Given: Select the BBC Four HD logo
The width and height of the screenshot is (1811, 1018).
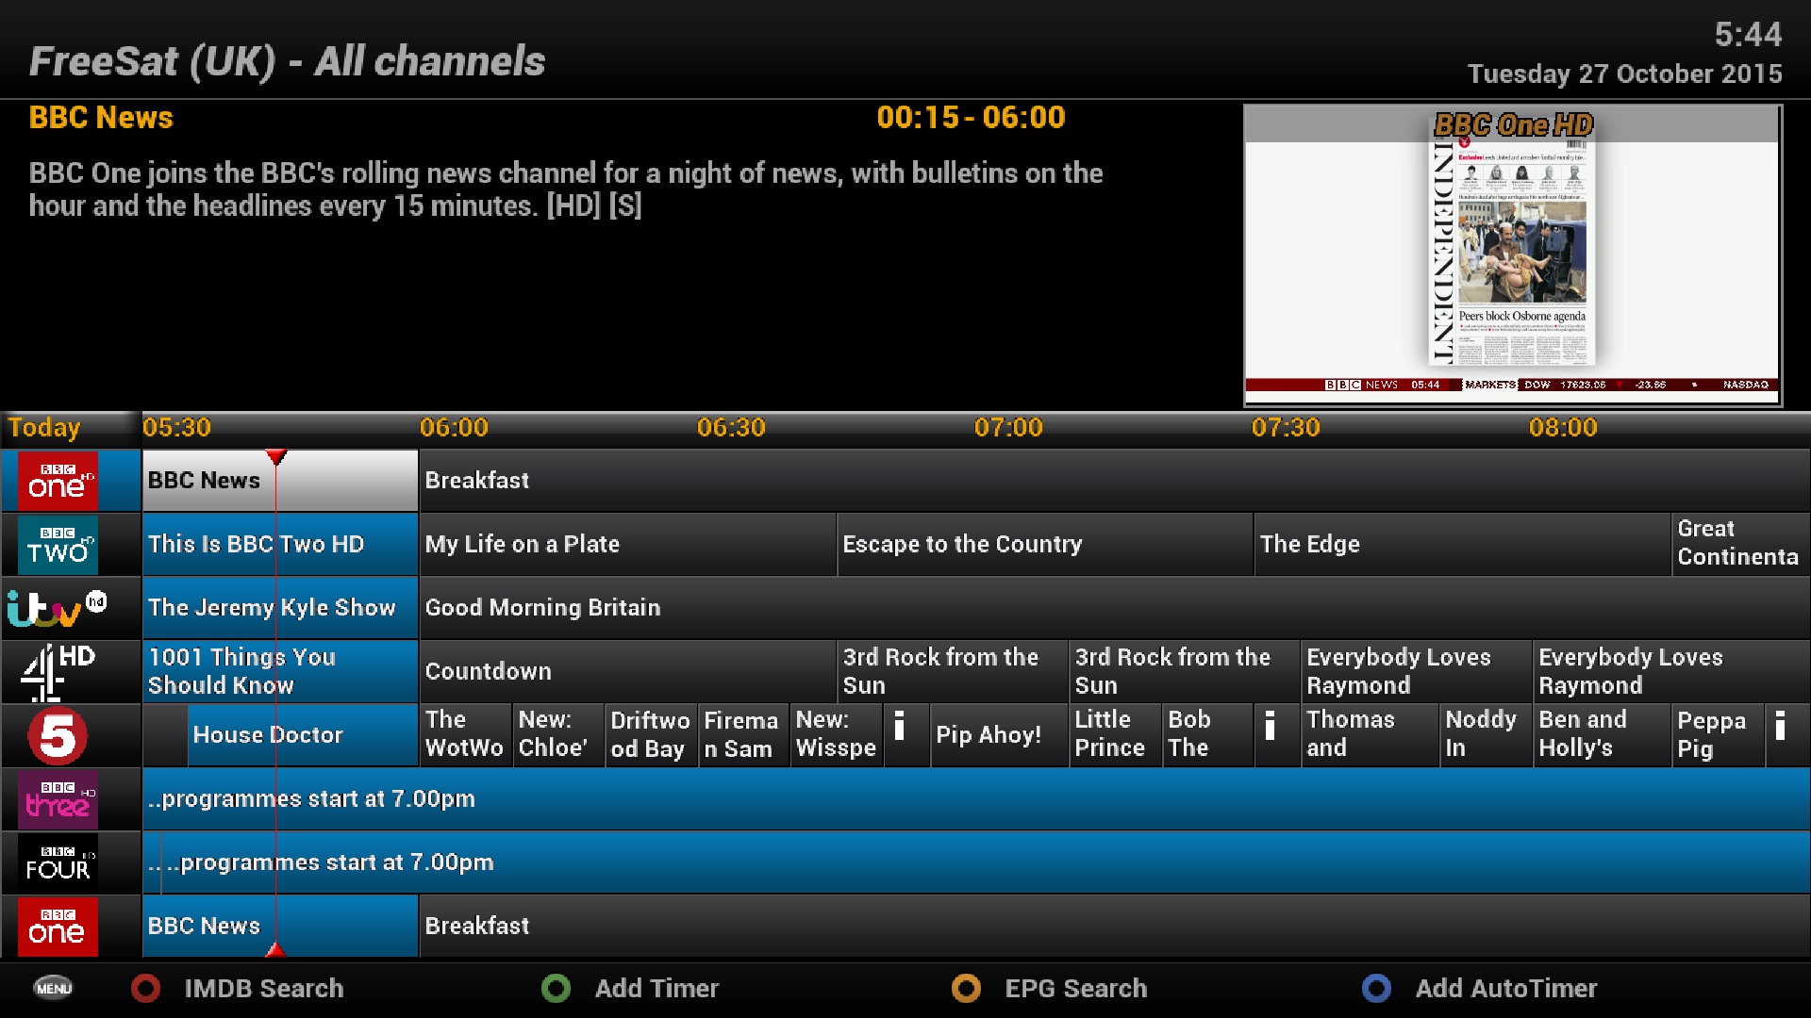Looking at the screenshot, I should pos(58,862).
